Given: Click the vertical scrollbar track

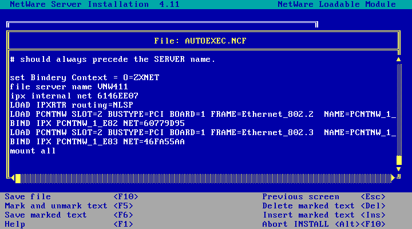Looking at the screenshot, I should click(399, 109).
